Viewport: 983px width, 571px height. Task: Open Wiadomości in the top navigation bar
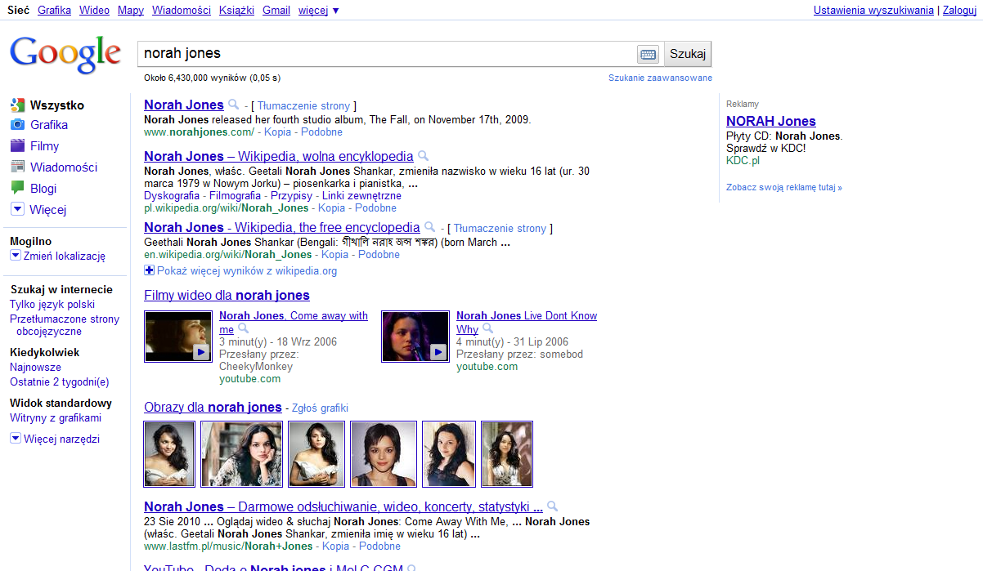(182, 11)
